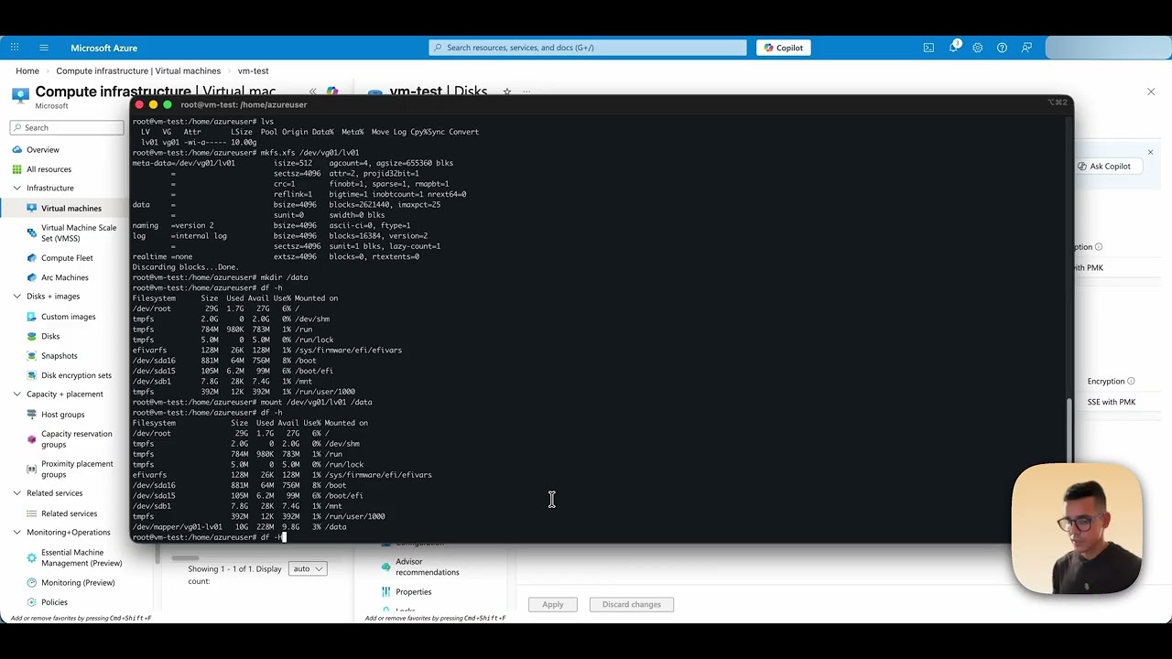The width and height of the screenshot is (1172, 659).
Task: Open the Feedback icon in top bar
Action: pos(1026,48)
